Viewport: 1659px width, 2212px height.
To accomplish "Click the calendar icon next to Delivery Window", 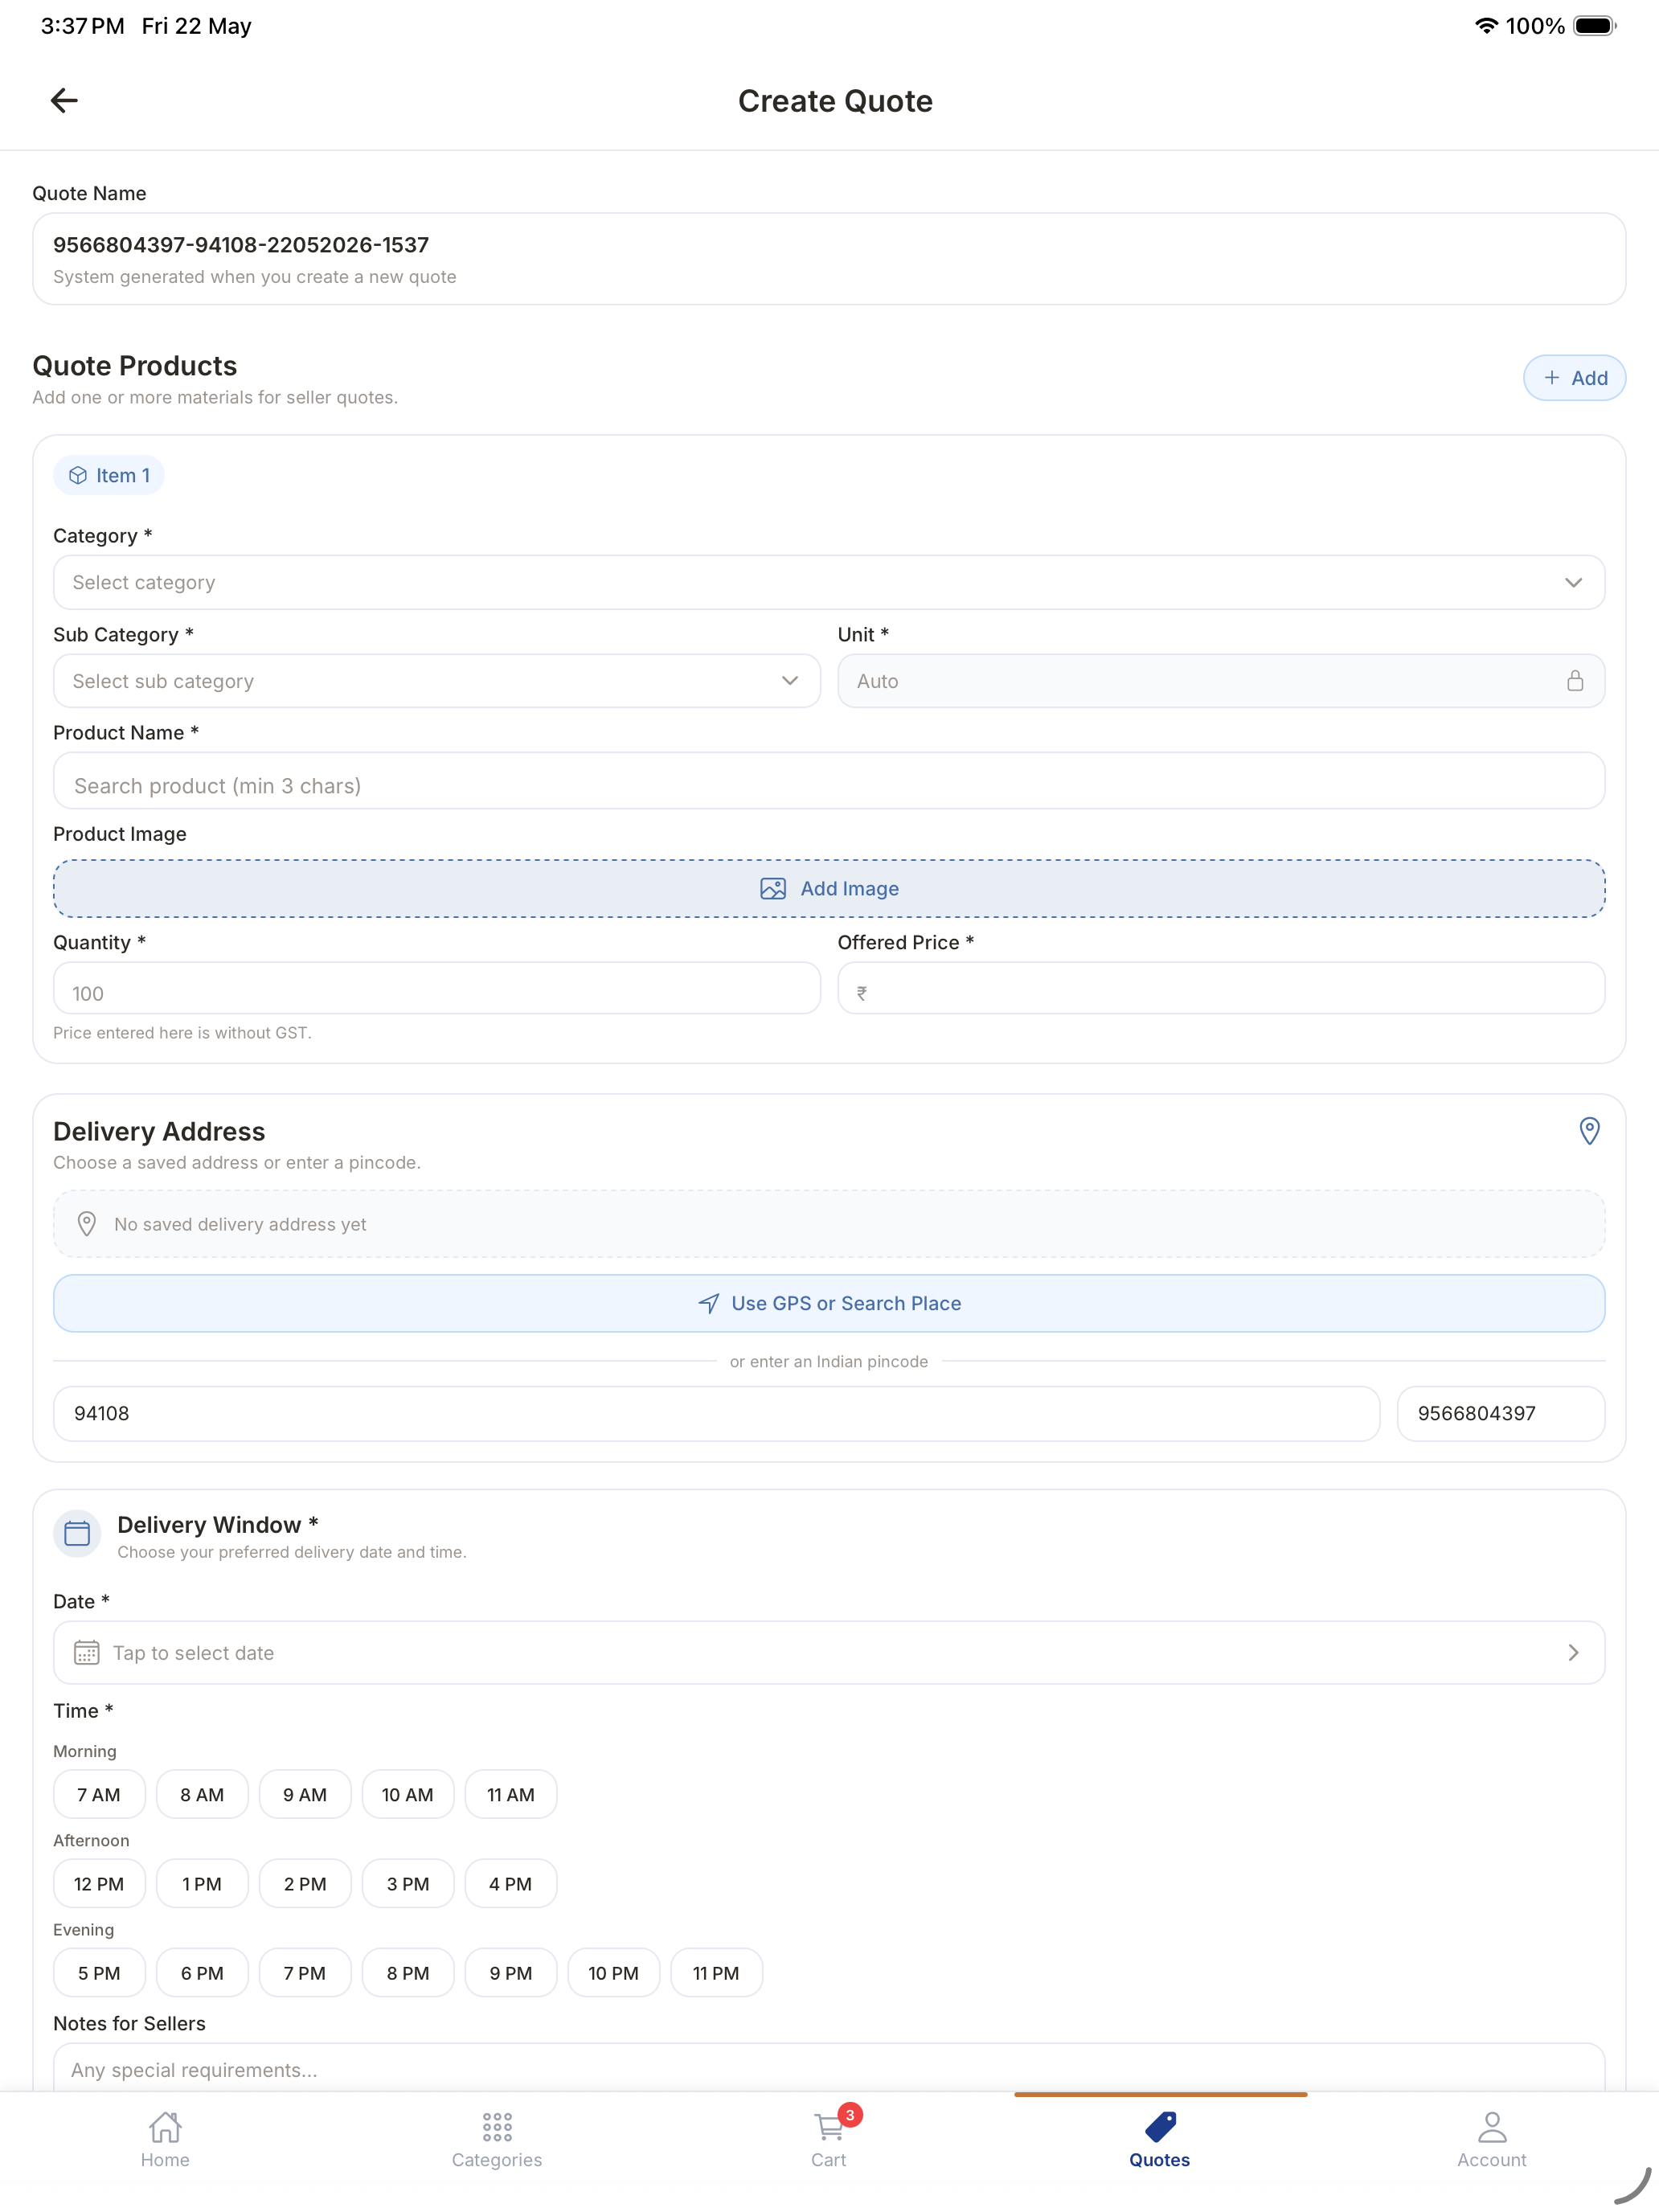I will pos(77,1533).
